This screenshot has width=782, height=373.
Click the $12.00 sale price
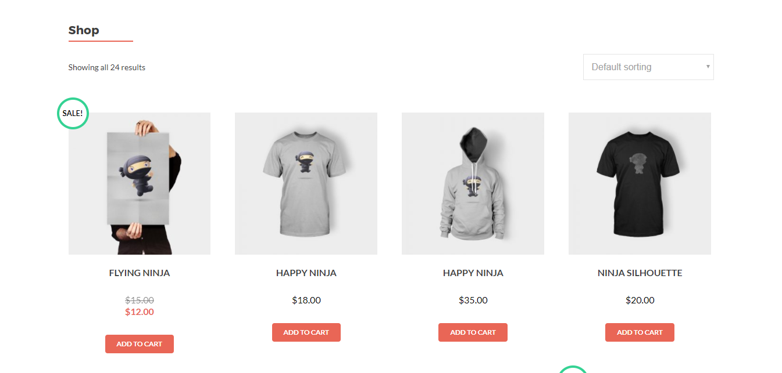pos(140,312)
